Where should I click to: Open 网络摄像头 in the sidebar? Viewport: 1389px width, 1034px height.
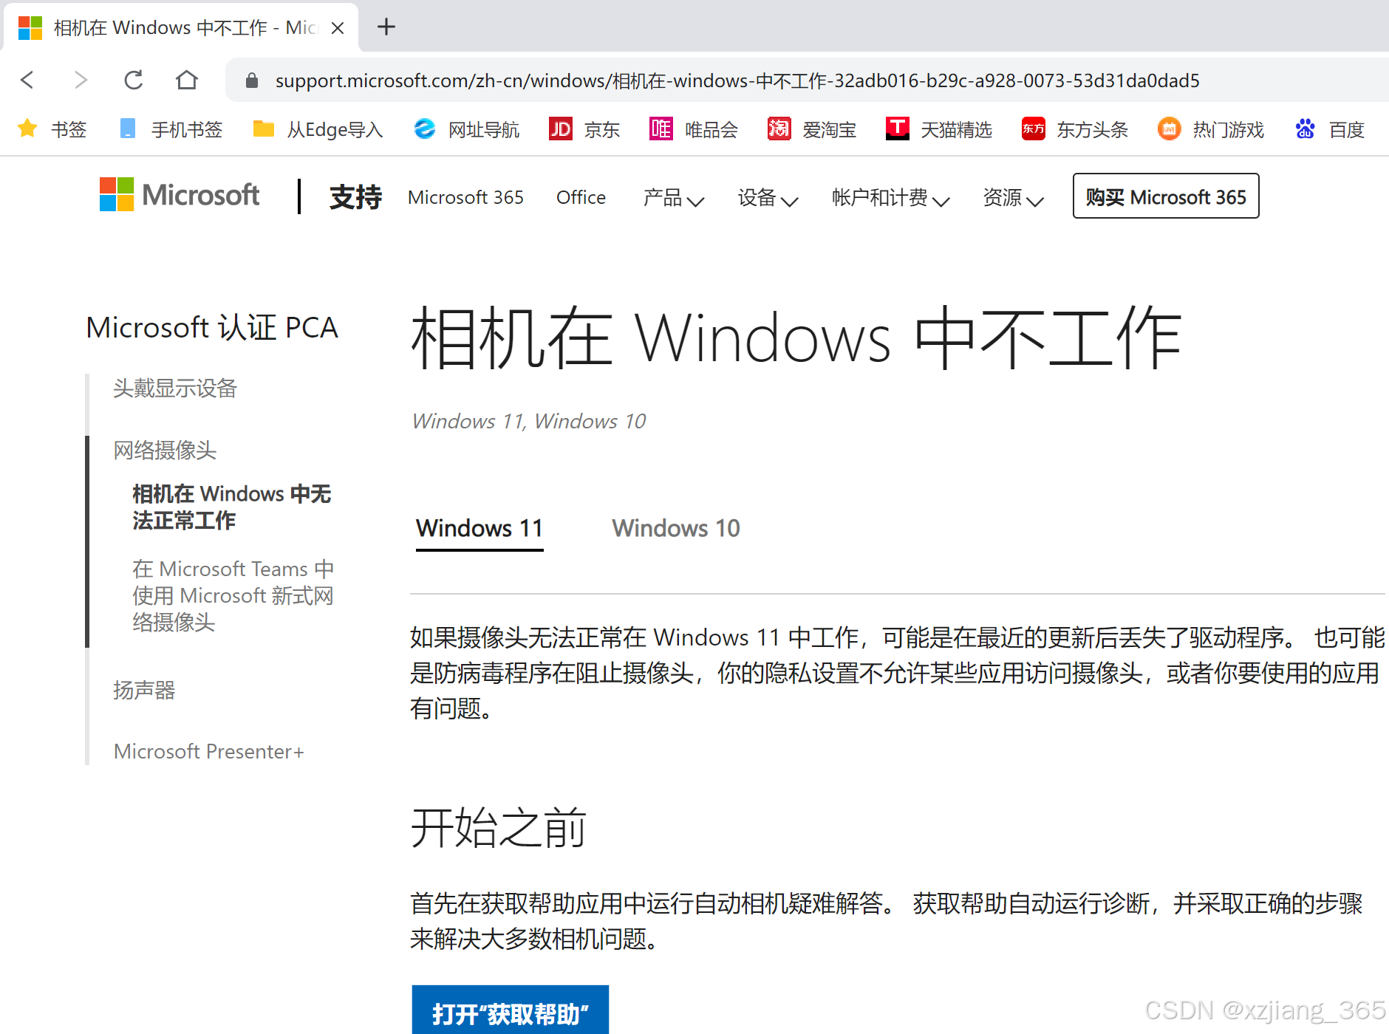[x=165, y=451]
